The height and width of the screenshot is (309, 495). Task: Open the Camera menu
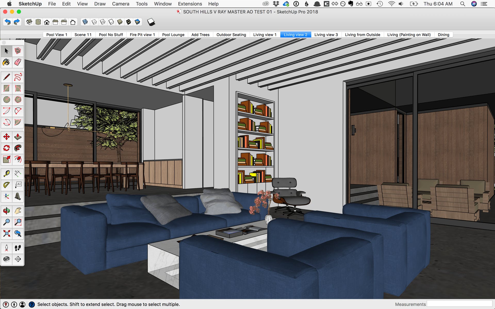pos(120,4)
